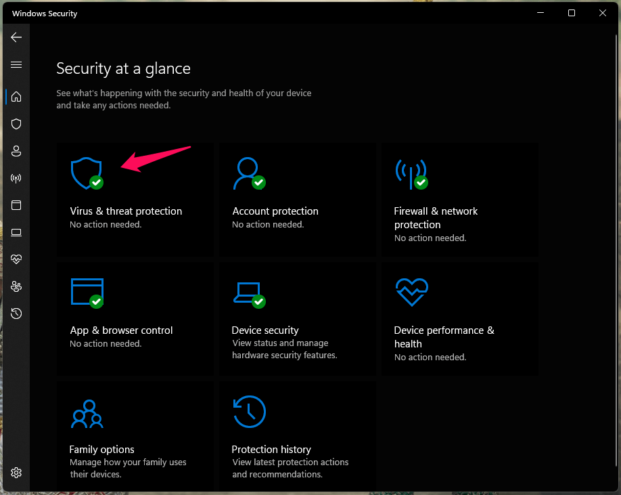Screen dimensions: 621x495
Task: Open Settings via the gear icon
Action: click(16, 472)
